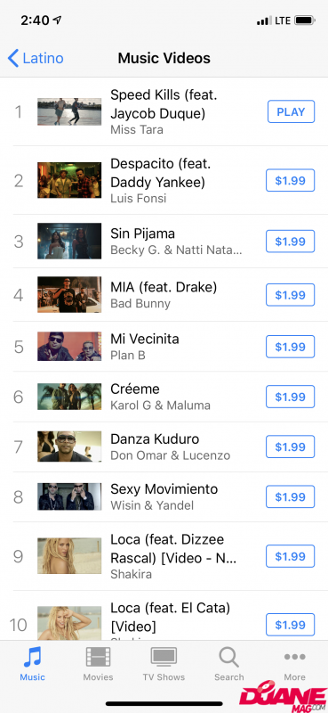Open Mi Vecinita thumbnail by Plan B
Image resolution: width=328 pixels, height=713 pixels.
click(69, 347)
